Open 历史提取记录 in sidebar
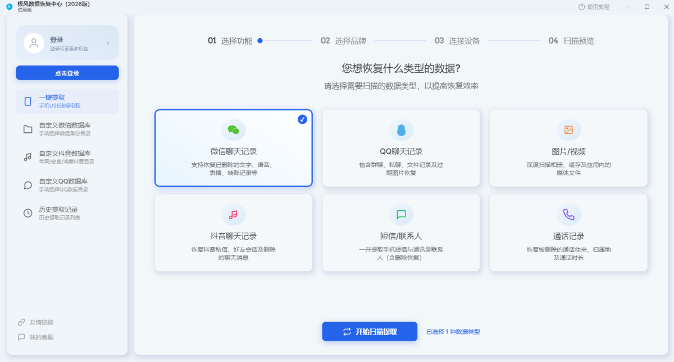 (67, 213)
